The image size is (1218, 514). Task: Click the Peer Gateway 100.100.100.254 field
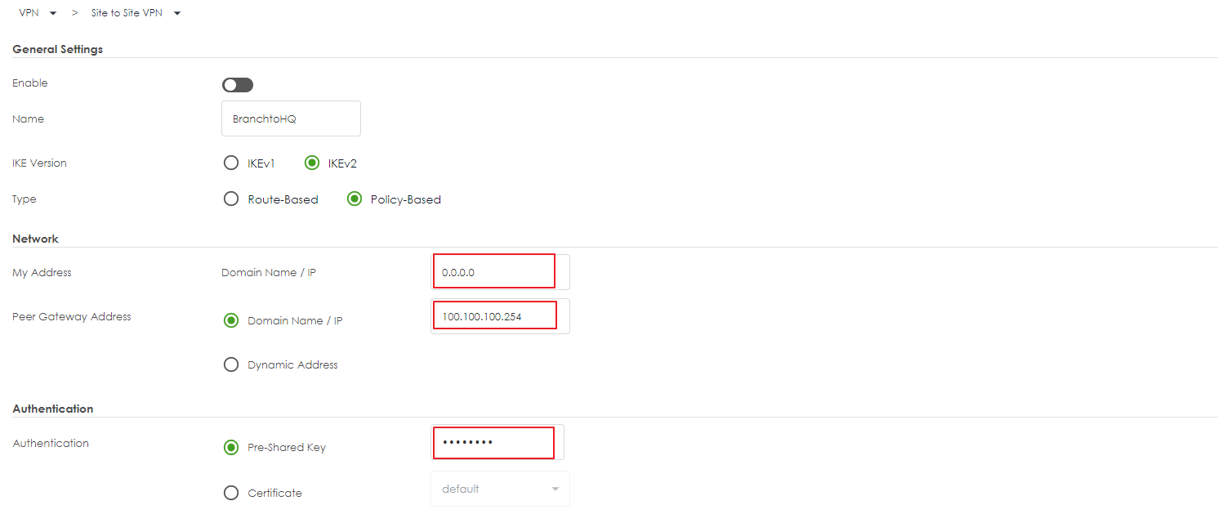coord(500,316)
